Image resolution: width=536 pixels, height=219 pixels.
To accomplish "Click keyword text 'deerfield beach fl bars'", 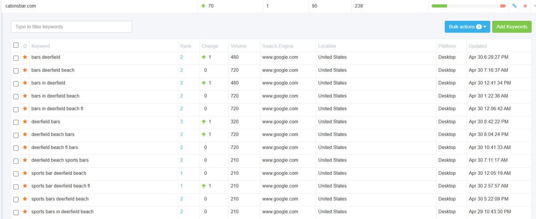I will (x=54, y=147).
